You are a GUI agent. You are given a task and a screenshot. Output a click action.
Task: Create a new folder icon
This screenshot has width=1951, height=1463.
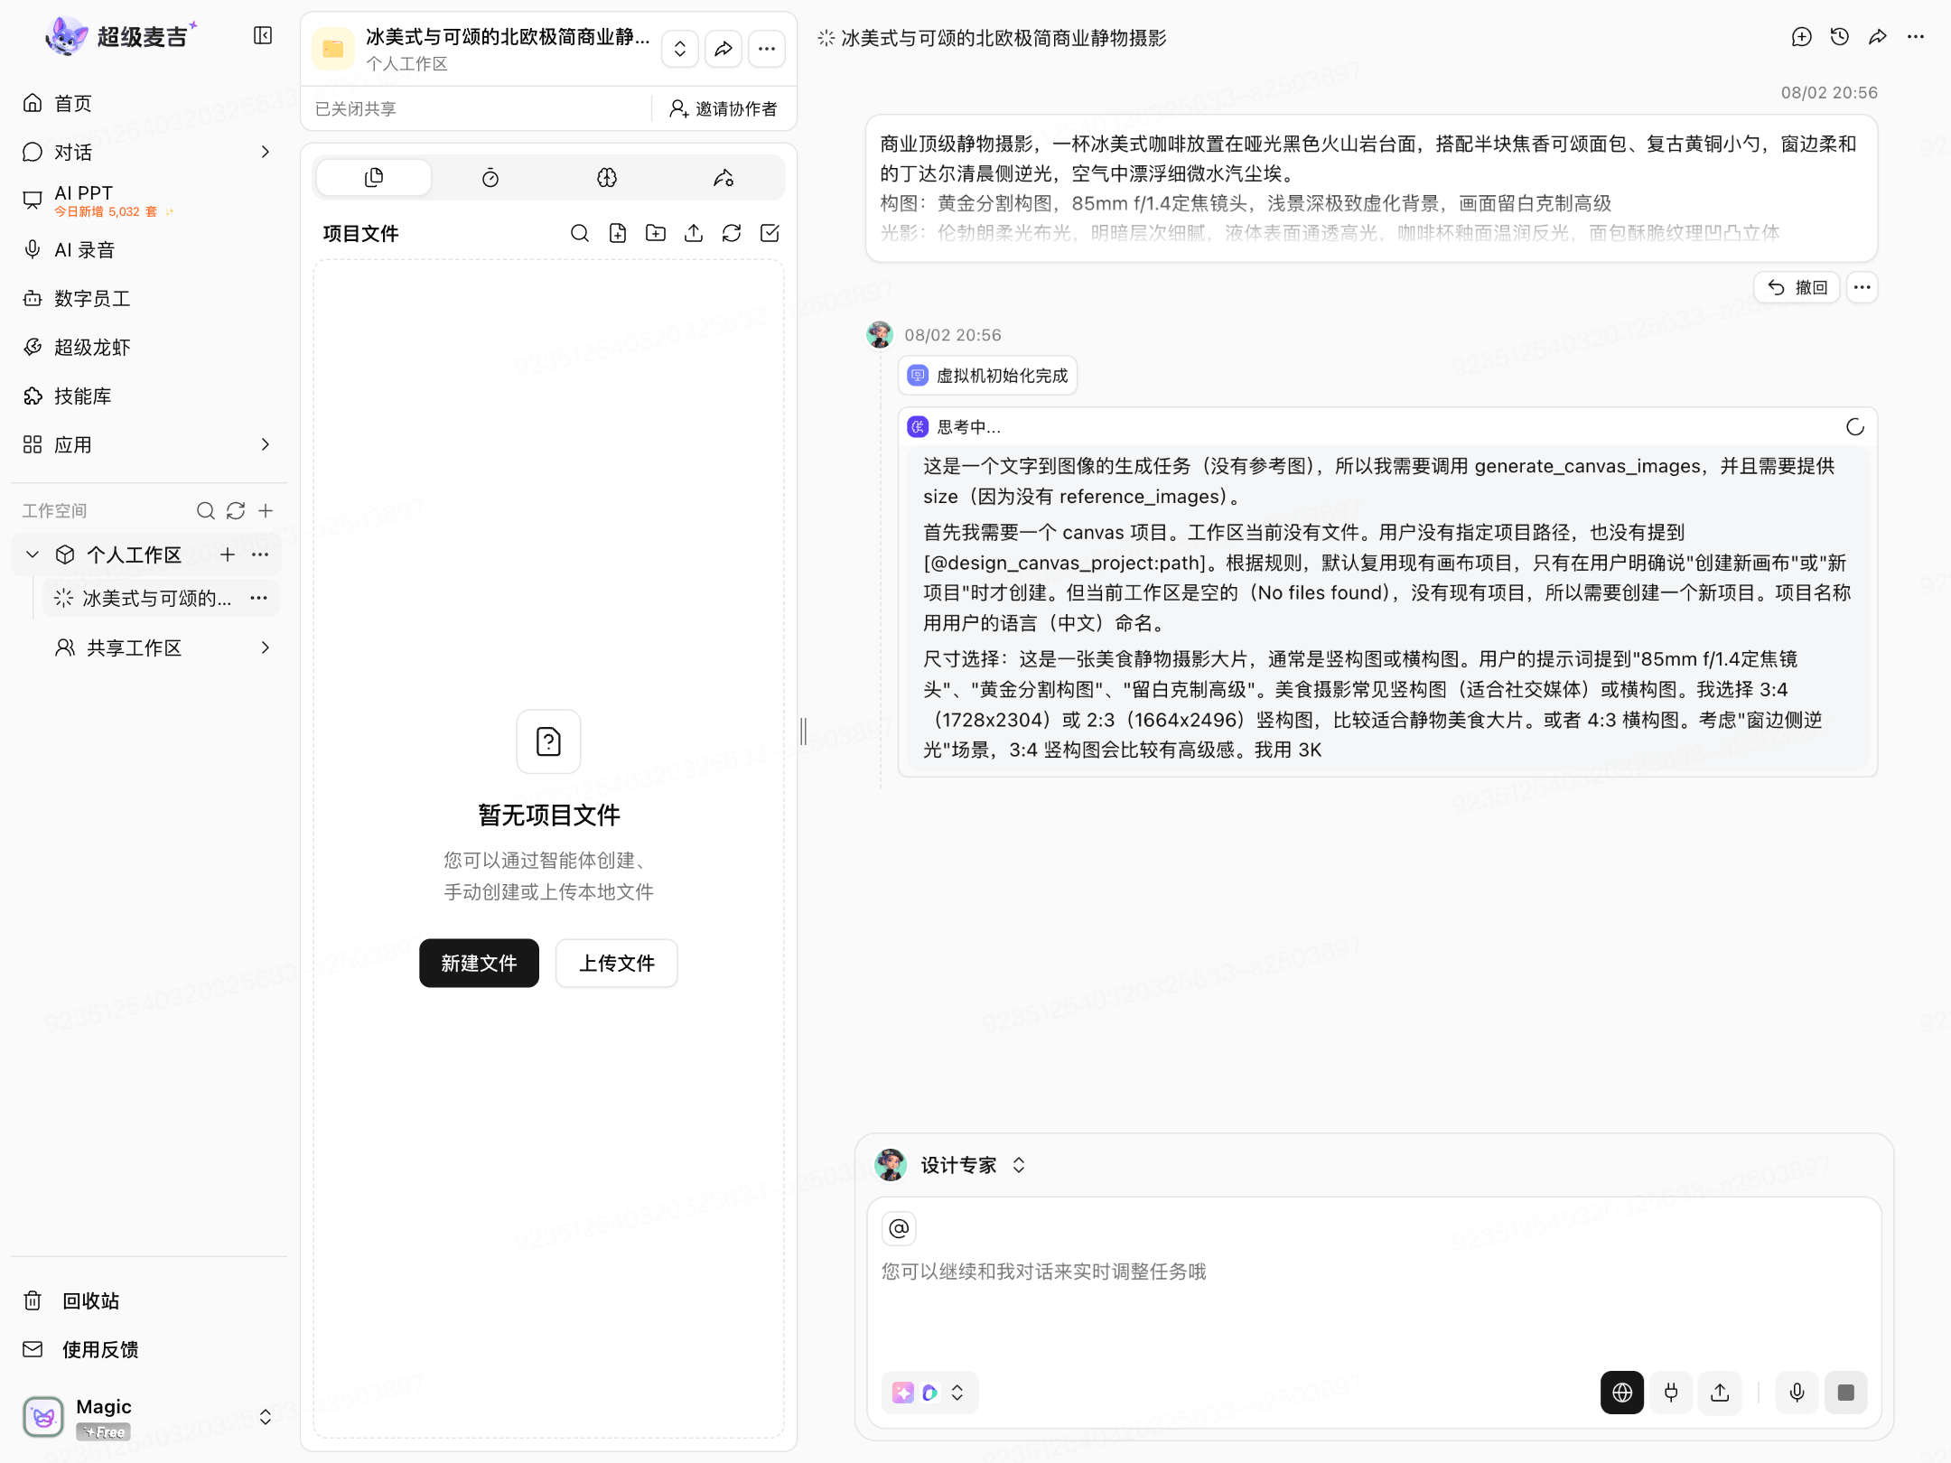pos(656,234)
